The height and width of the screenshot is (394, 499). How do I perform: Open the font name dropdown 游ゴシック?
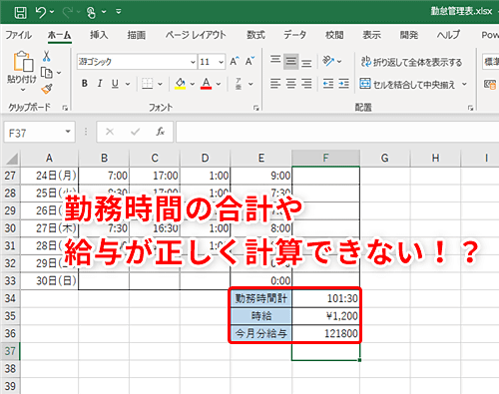click(193, 62)
